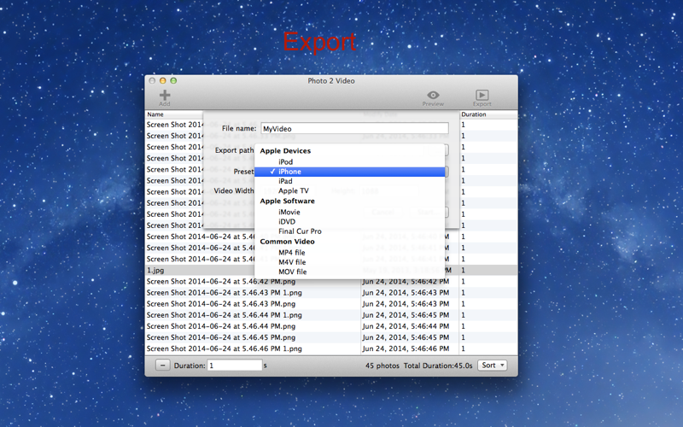The height and width of the screenshot is (427, 683).
Task: Click the Add plus icon in toolbar
Action: click(165, 95)
